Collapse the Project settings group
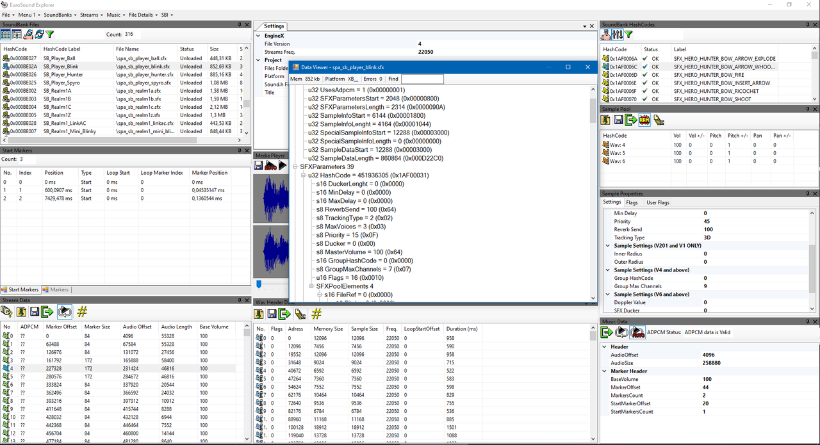The width and height of the screenshot is (820, 445). tap(259, 60)
